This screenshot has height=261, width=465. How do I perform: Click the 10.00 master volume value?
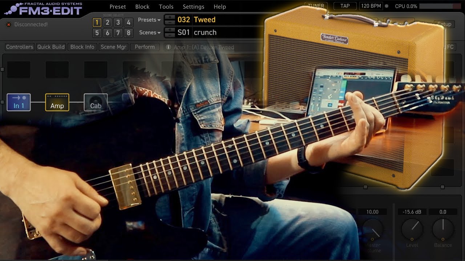click(372, 212)
